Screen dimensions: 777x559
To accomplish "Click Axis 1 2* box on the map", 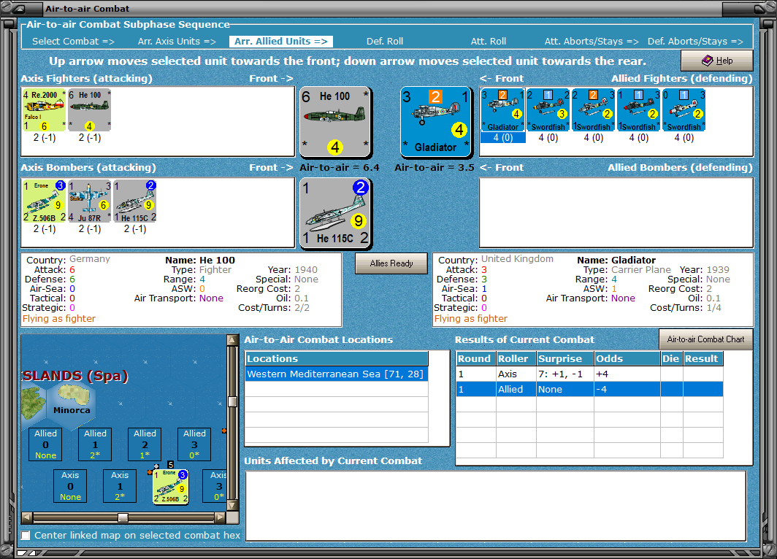I will pyautogui.click(x=120, y=486).
